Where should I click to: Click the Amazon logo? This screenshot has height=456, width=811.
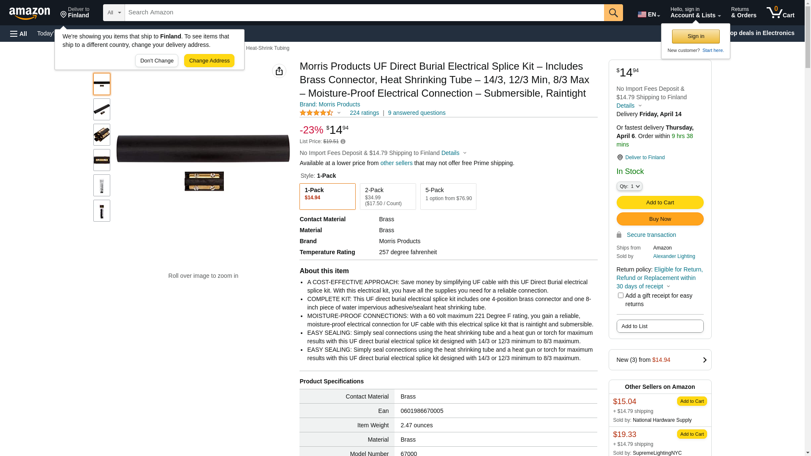coord(30,13)
